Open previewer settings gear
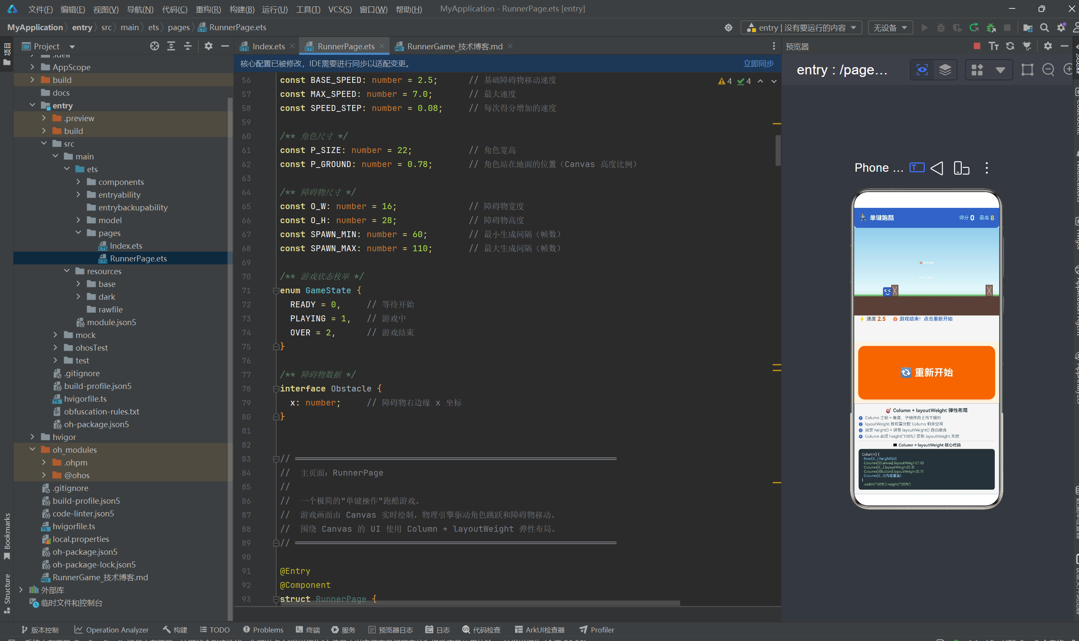Screen dimensions: 1079x641 pyautogui.click(x=1048, y=46)
